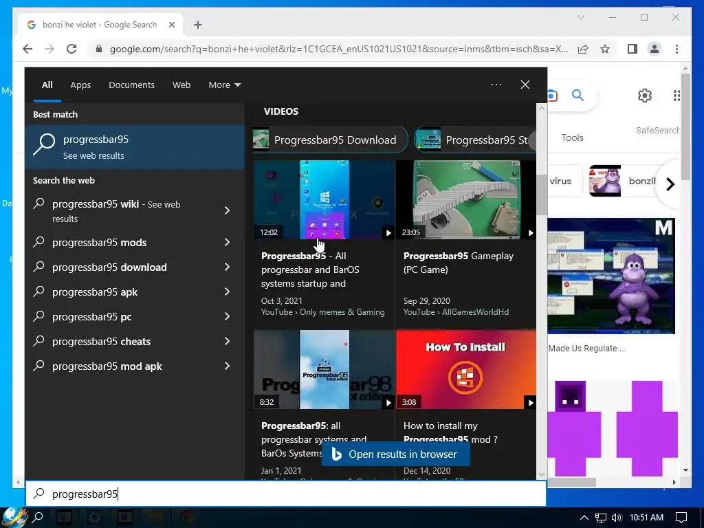Click the Chrome address bar URL
The height and width of the screenshot is (528, 704).
(339, 49)
